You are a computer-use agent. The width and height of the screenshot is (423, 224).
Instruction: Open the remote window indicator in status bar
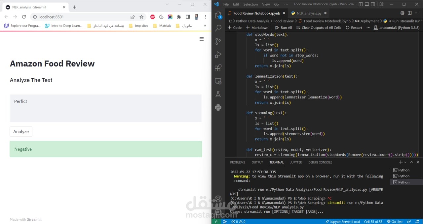[x=216, y=222]
